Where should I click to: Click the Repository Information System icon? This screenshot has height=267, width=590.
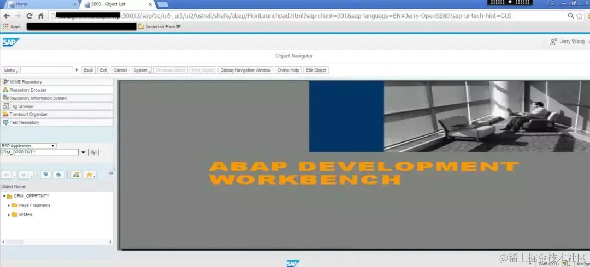(x=5, y=98)
